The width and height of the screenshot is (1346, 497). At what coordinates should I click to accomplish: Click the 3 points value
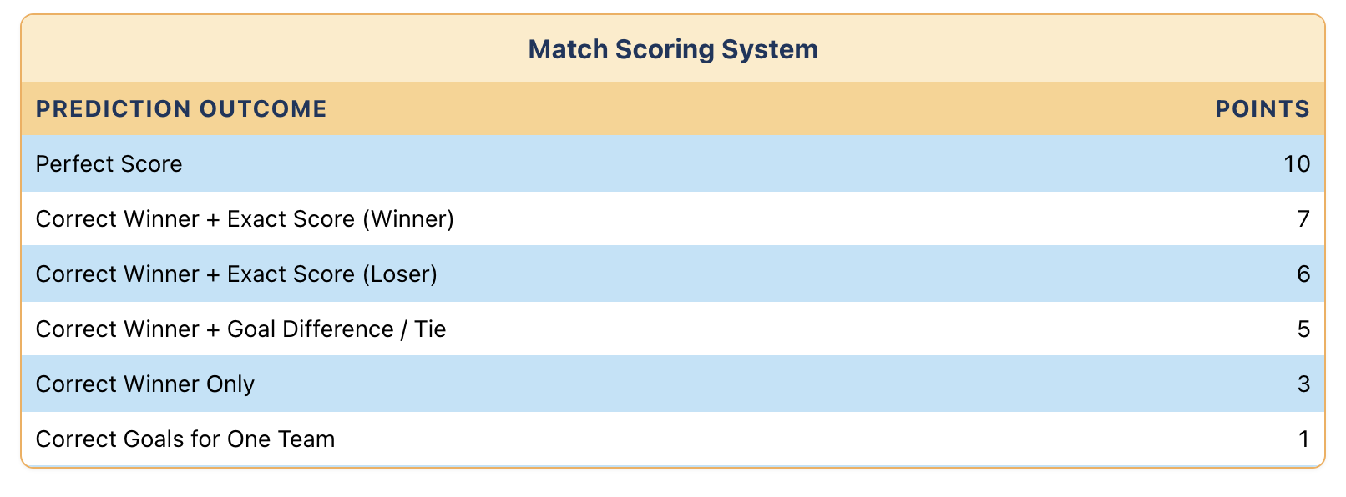(1303, 384)
